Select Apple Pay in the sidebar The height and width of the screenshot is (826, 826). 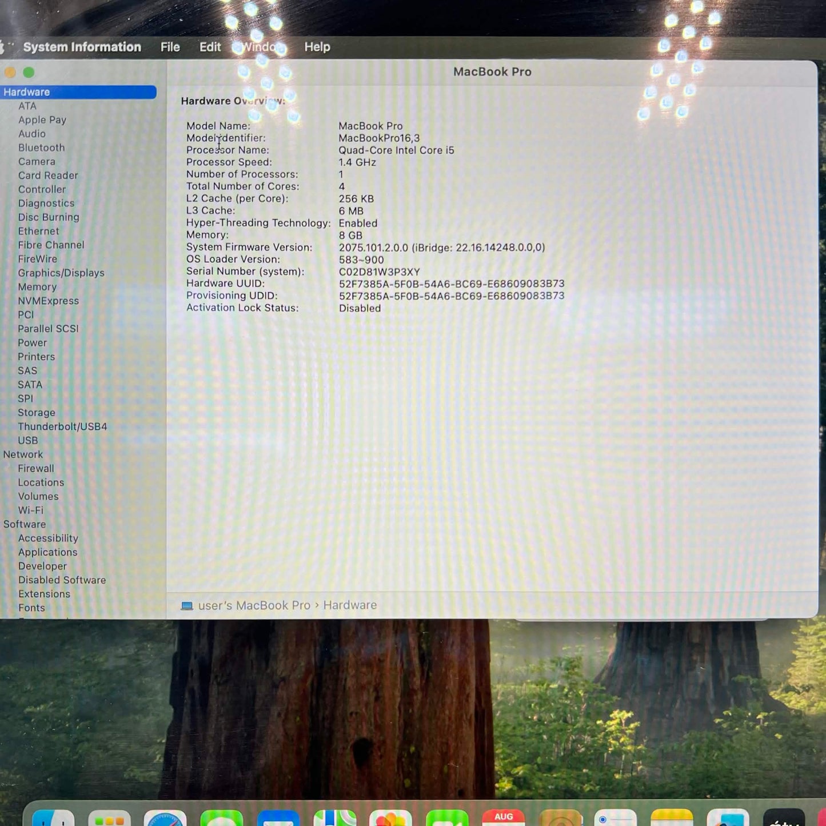42,120
